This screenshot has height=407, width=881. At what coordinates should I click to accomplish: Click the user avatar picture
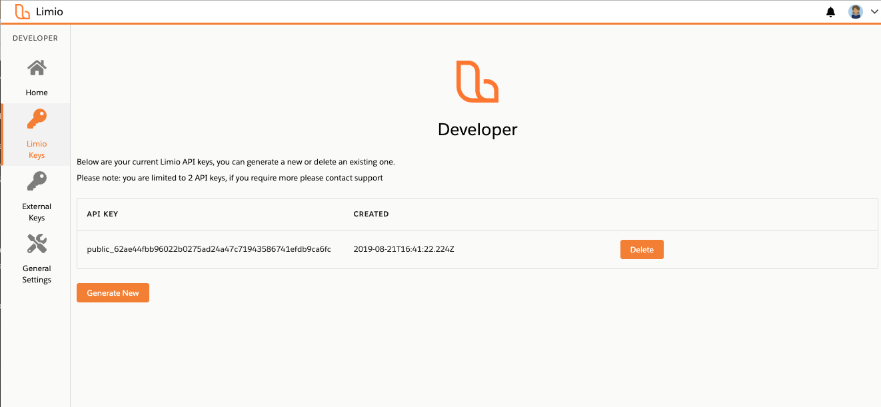coord(856,11)
